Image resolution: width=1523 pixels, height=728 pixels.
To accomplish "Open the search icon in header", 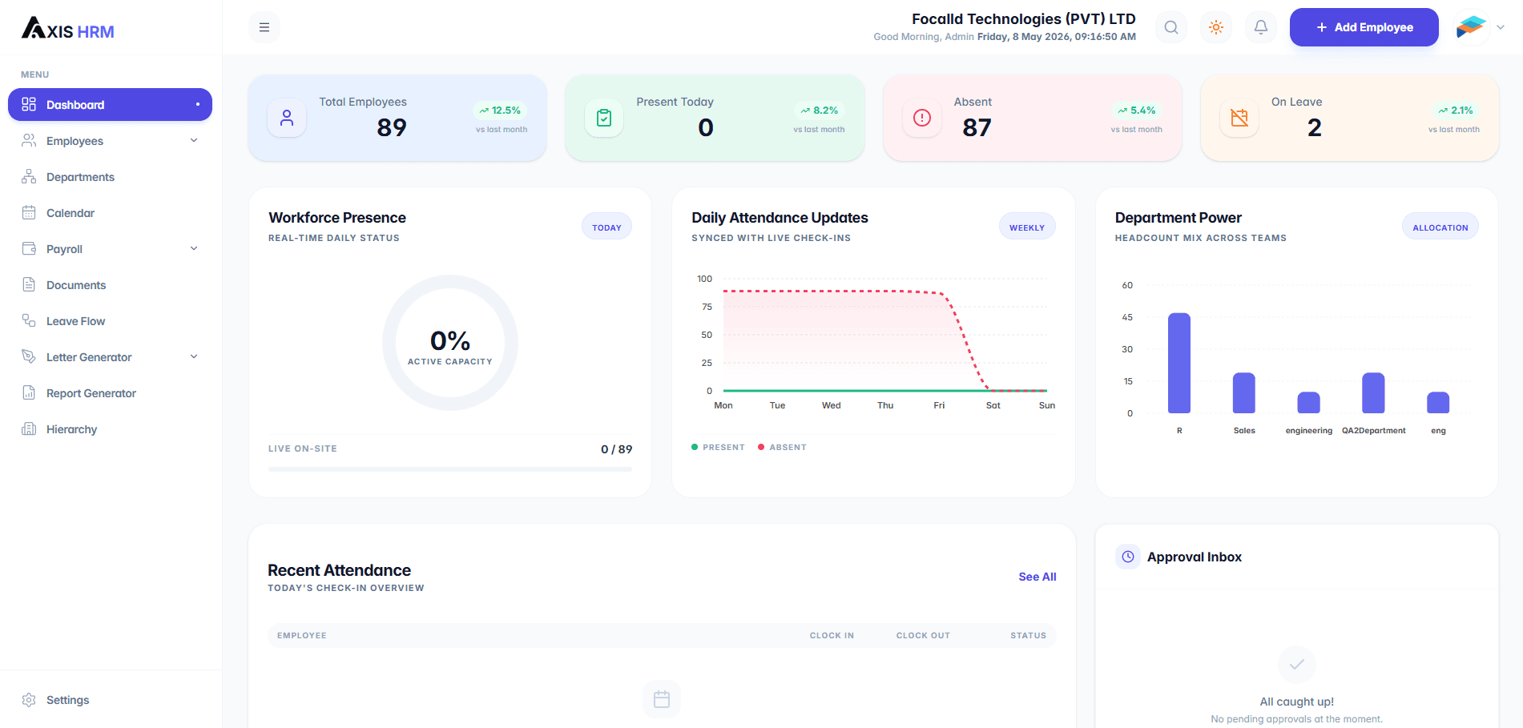I will [x=1171, y=27].
